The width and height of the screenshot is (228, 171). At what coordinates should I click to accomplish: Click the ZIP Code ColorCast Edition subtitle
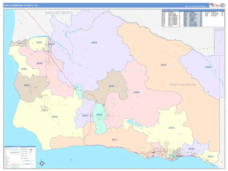(196, 6)
